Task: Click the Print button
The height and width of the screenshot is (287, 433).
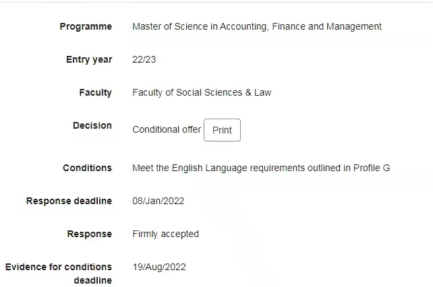Action: click(x=222, y=130)
